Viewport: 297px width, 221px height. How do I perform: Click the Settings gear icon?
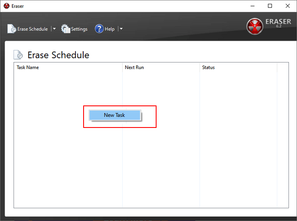(66, 29)
